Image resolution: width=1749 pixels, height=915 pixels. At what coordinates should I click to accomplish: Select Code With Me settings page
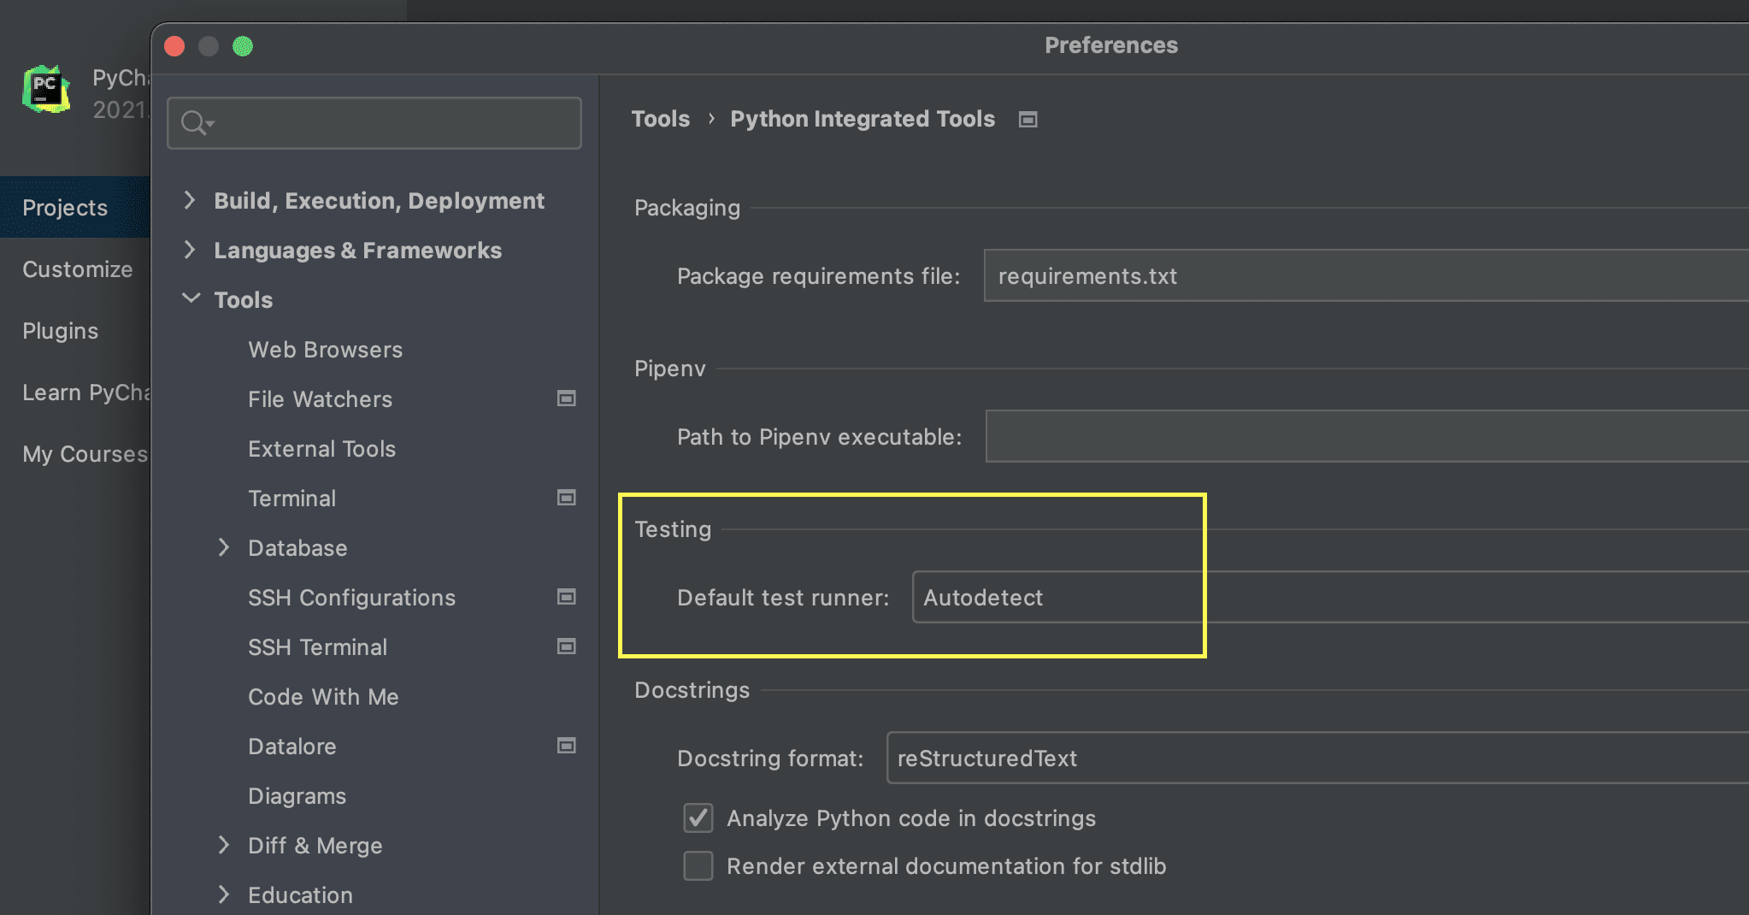click(323, 697)
